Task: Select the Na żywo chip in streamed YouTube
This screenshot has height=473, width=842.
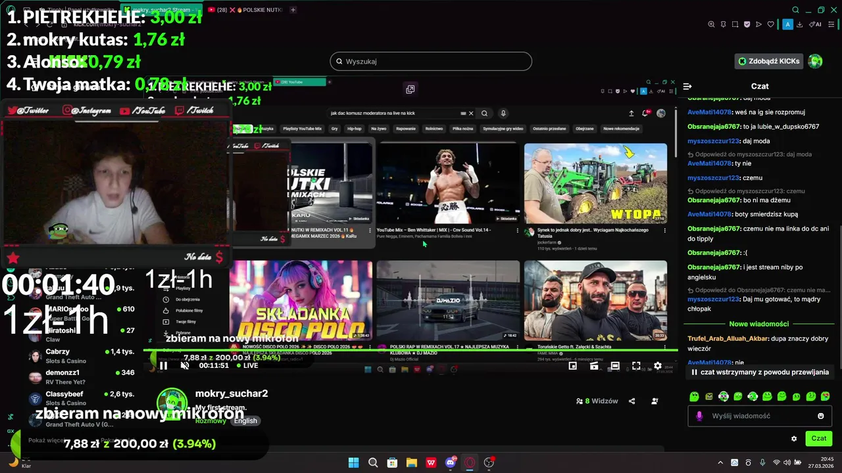Action: coord(378,129)
